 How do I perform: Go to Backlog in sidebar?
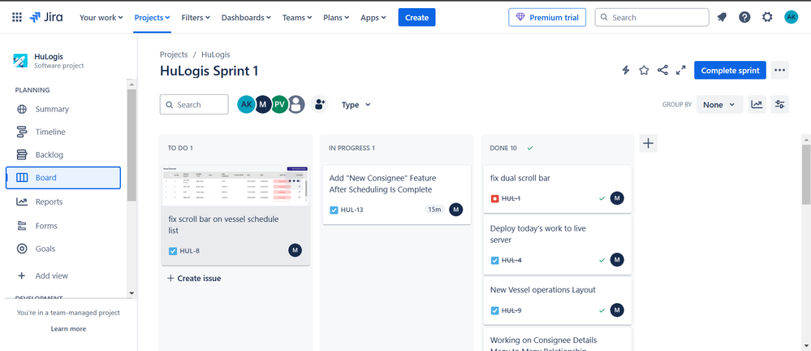63,155
